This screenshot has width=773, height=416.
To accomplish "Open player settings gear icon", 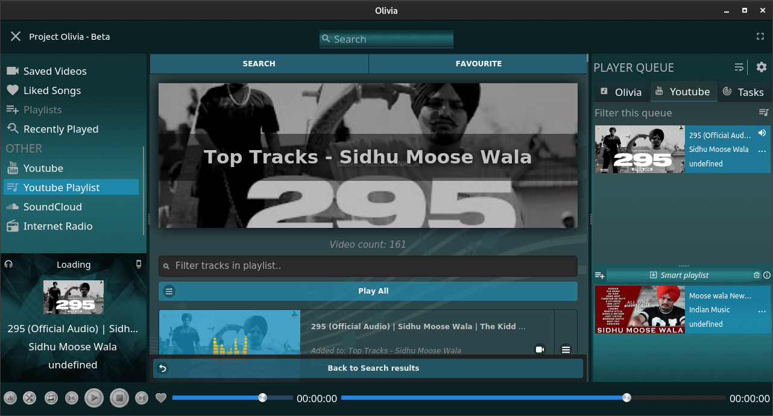I will click(x=762, y=67).
